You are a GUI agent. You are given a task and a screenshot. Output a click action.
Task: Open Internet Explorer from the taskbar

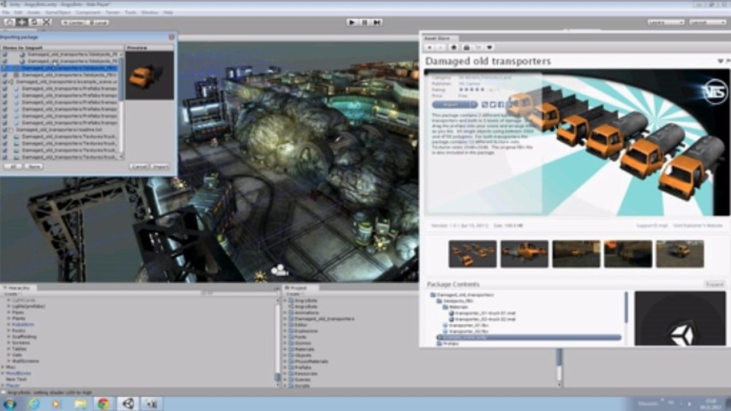(x=34, y=404)
